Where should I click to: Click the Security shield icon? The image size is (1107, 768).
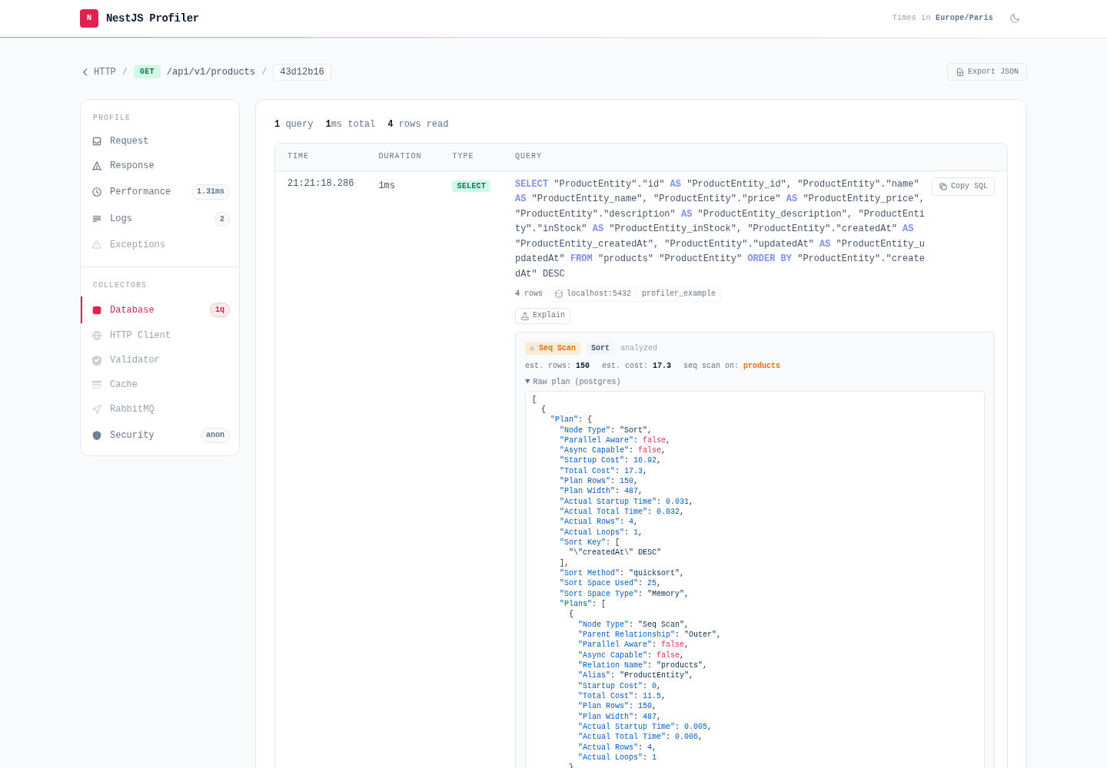(x=97, y=435)
